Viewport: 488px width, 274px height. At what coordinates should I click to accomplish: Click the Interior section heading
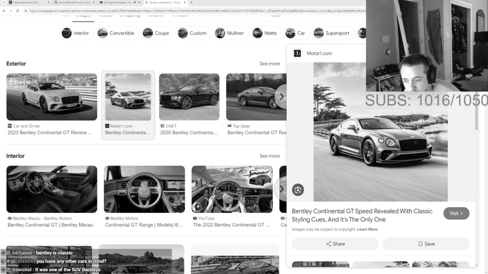tap(15, 156)
